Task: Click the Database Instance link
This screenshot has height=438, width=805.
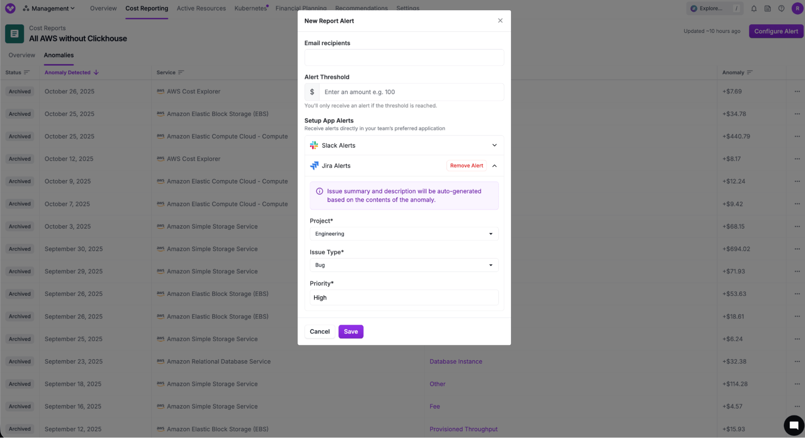Action: pos(456,361)
